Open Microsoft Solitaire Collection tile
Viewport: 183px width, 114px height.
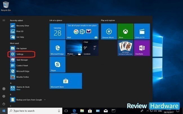(126, 48)
